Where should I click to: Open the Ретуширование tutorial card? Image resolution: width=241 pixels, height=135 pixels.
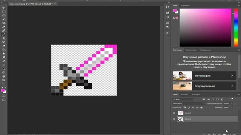pos(204,86)
